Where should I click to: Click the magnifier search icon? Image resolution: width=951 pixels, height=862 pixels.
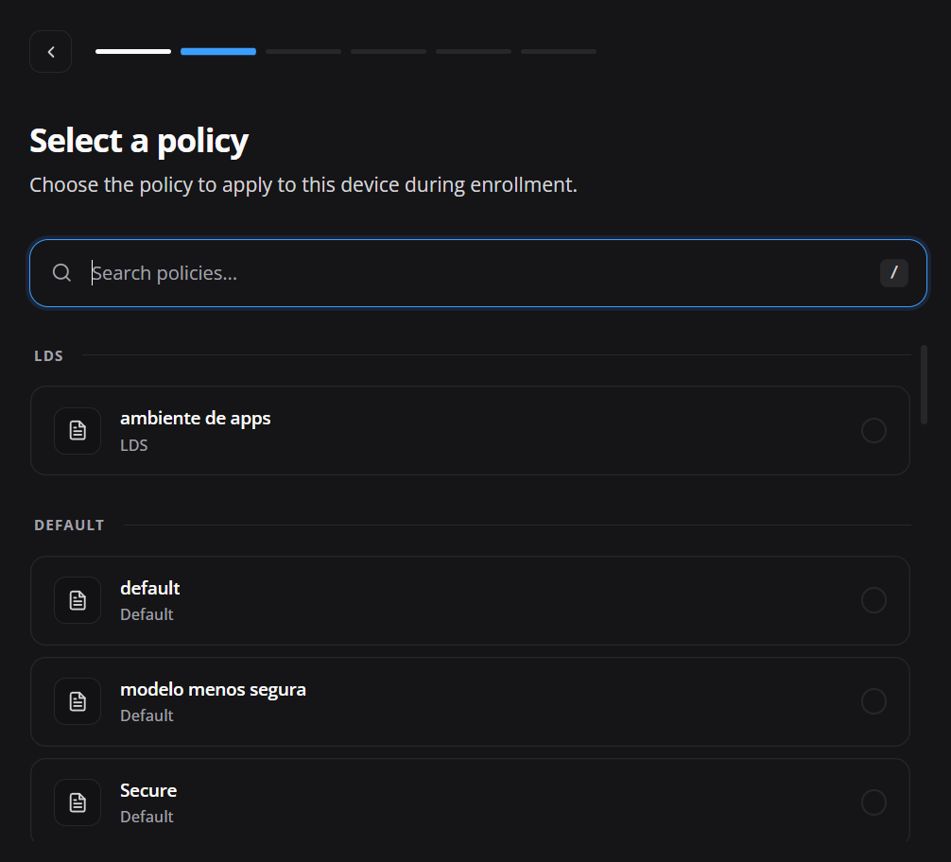click(61, 273)
